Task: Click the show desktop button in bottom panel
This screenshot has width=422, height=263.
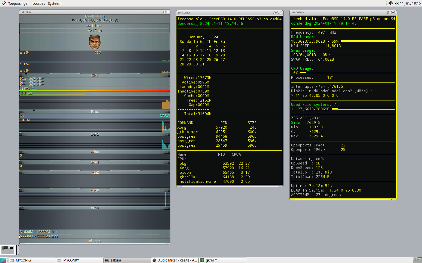Action: pos(3,260)
